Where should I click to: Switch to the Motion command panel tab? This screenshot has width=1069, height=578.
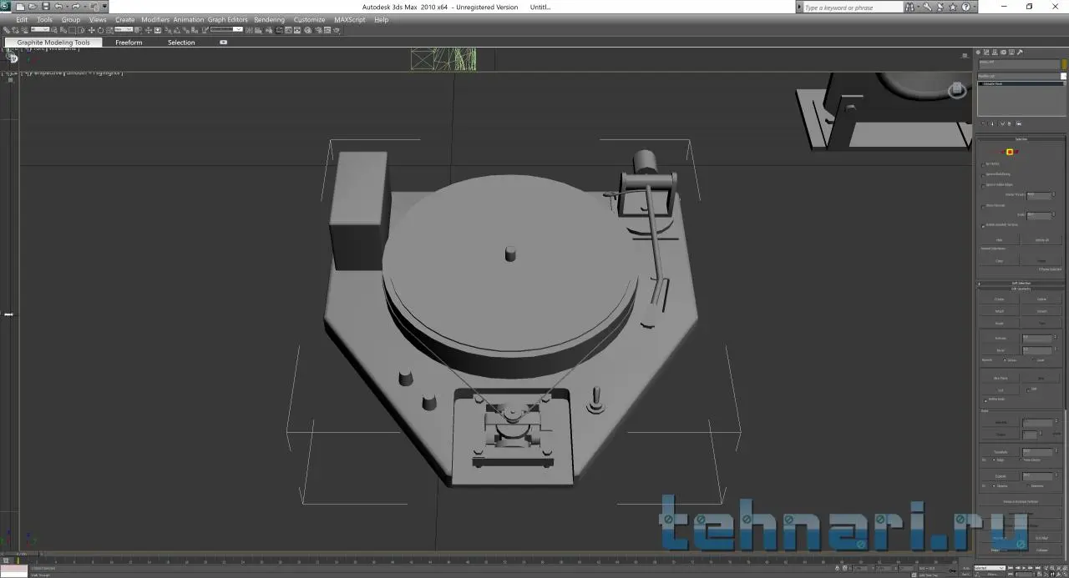click(1003, 52)
